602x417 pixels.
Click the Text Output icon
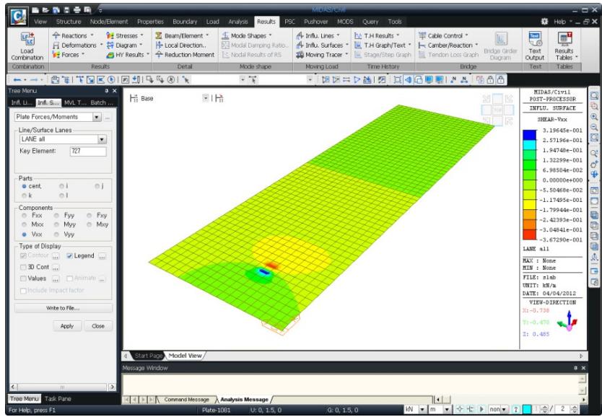[535, 46]
